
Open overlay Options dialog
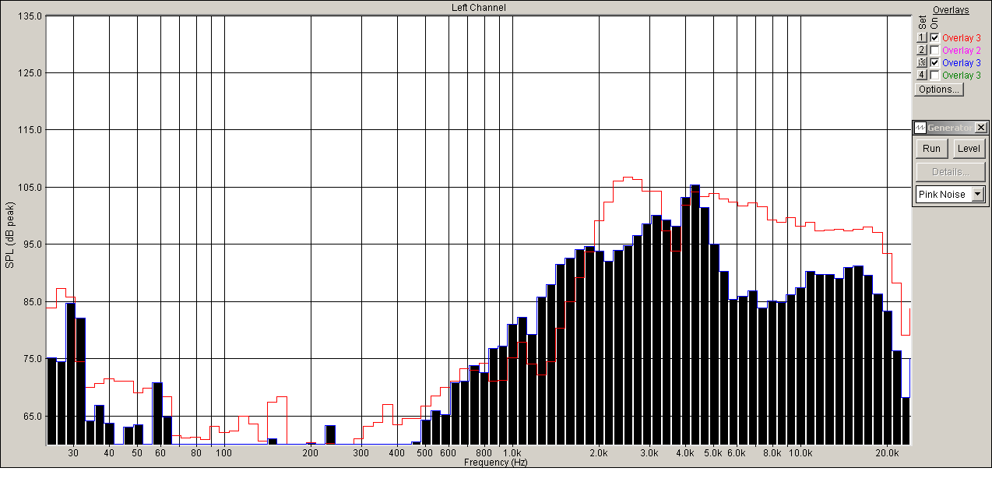tap(939, 89)
